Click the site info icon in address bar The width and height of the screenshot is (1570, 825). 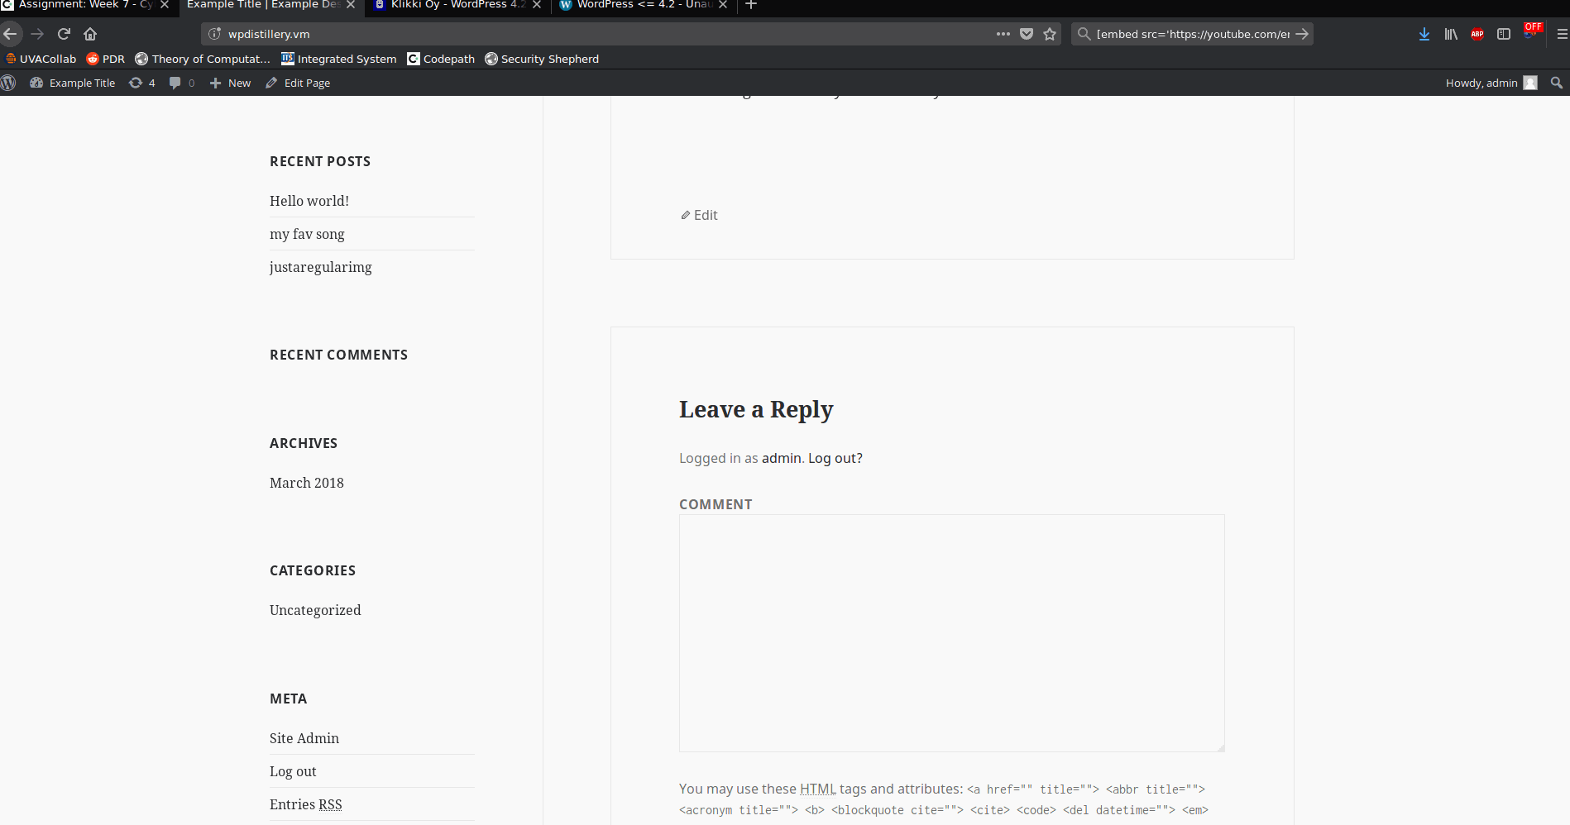pyautogui.click(x=215, y=34)
